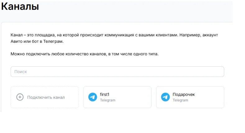This screenshot has height=133, width=245.
Task: Open the first1 channel by its name
Action: 105,94
